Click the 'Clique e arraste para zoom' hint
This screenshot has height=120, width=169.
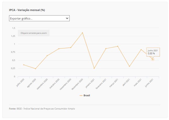tap(34, 33)
